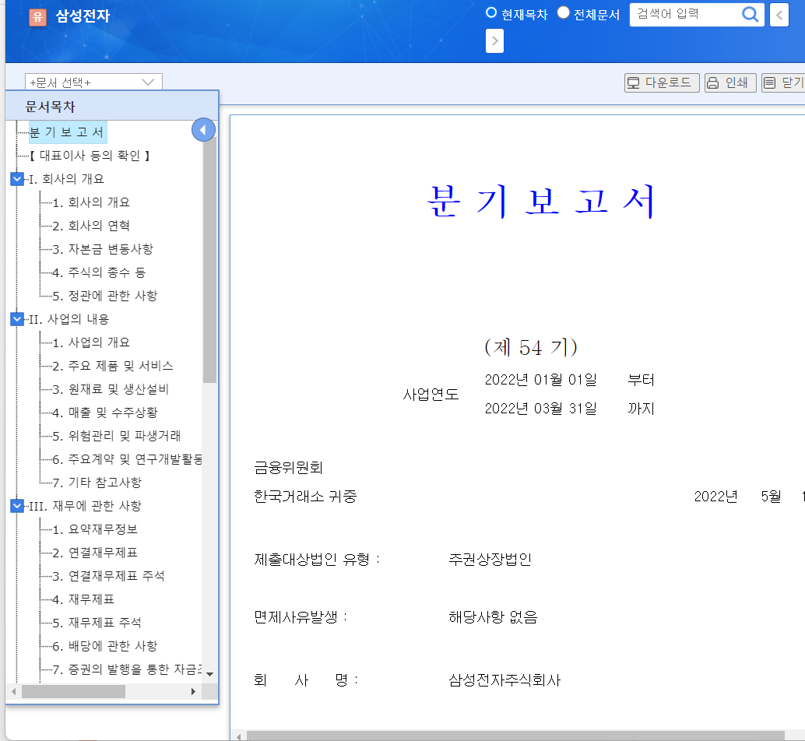Image resolution: width=805 pixels, height=741 pixels.
Task: Open 분 기 보 고 서 in the contents tree
Action: point(67,132)
